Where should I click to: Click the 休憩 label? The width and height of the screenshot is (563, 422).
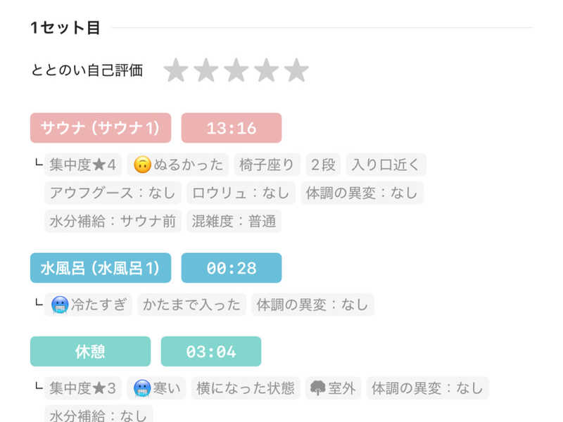90,352
